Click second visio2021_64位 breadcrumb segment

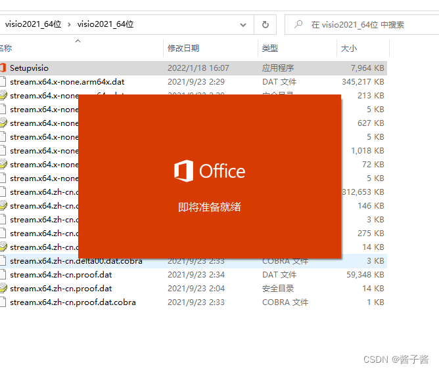pyautogui.click(x=105, y=24)
